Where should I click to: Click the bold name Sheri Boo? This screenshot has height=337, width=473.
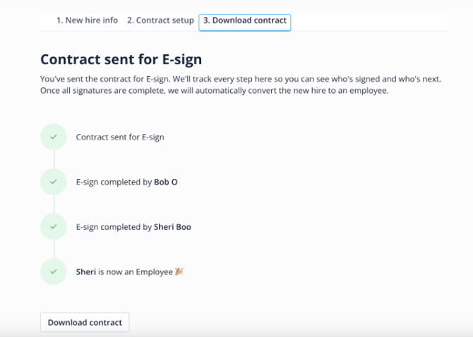tap(172, 227)
